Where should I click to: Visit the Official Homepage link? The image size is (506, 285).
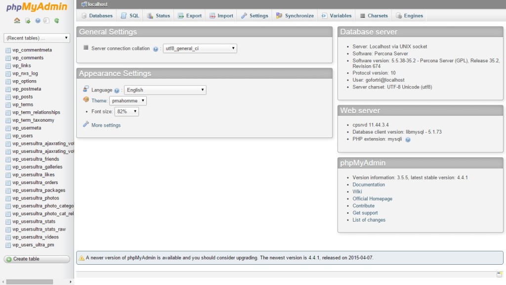click(x=373, y=199)
